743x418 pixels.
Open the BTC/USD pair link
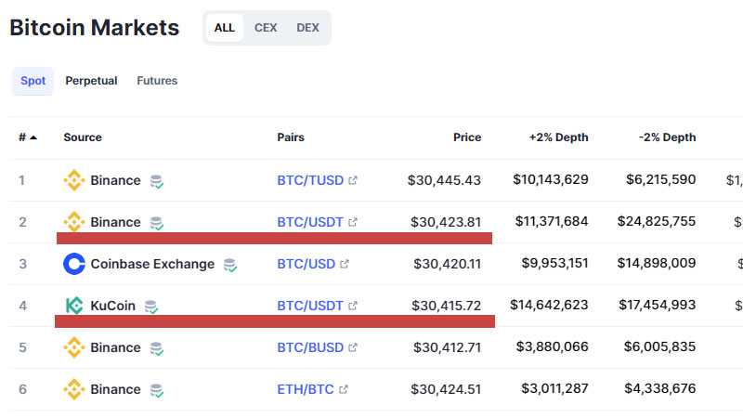[x=306, y=264]
